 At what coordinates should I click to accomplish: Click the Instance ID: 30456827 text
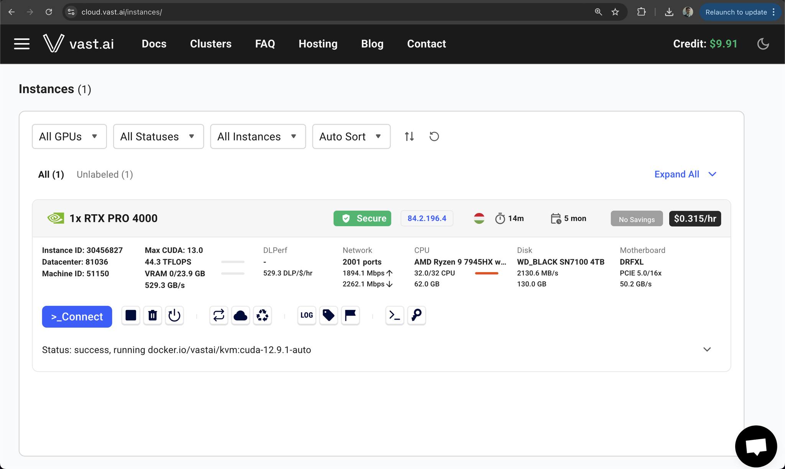[82, 250]
